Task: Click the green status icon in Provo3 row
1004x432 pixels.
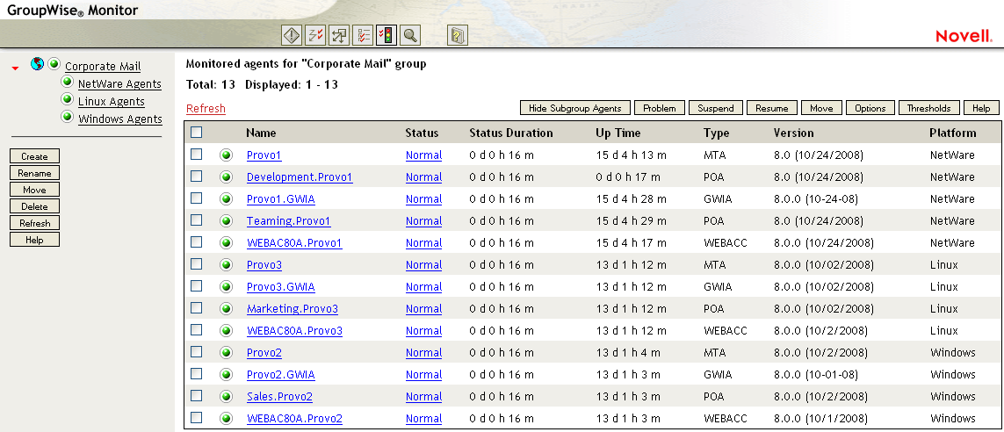Action: point(226,265)
